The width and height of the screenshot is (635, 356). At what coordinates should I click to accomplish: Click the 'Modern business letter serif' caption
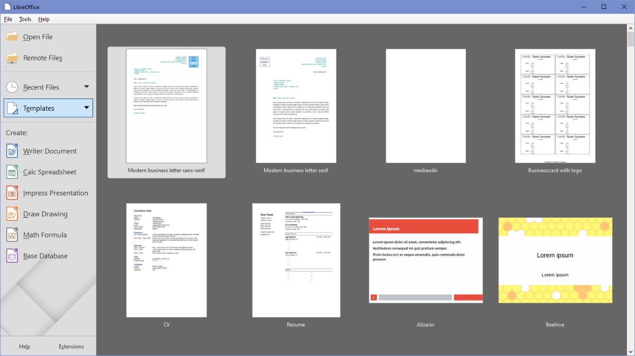[x=296, y=171]
